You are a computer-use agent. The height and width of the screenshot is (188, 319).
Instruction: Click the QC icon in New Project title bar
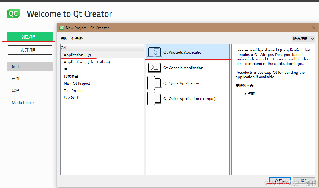(x=62, y=28)
